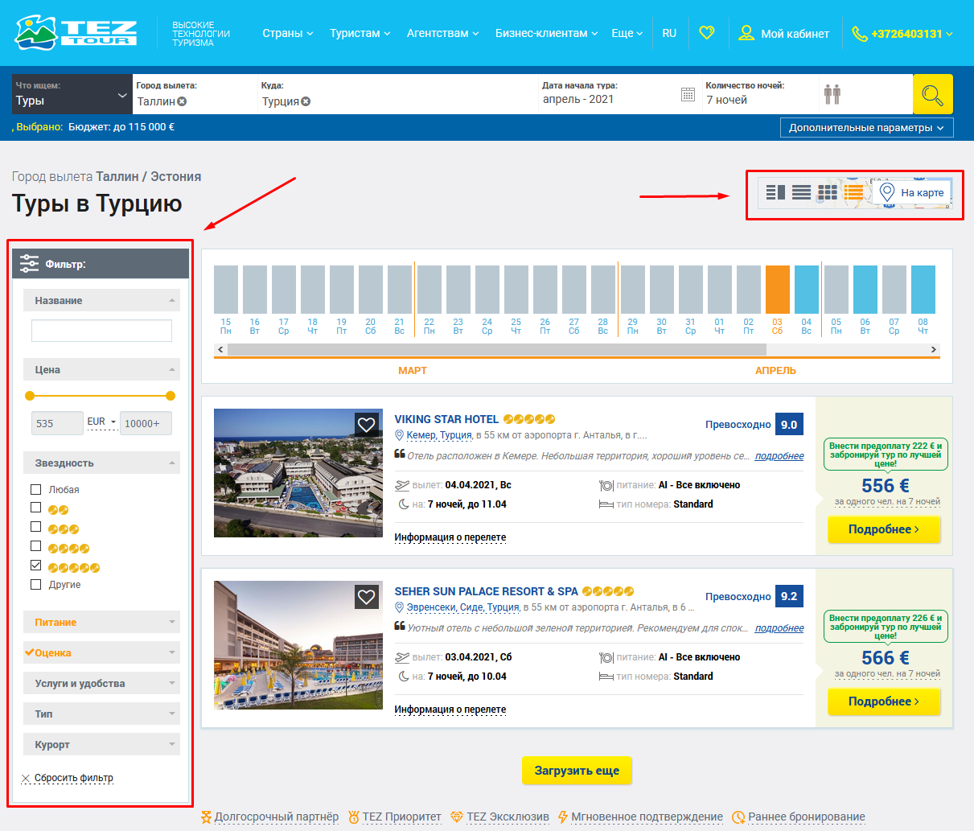Click Долгосрочный партнёр legend icon
Viewport: 974px width, 831px height.
coord(206,817)
